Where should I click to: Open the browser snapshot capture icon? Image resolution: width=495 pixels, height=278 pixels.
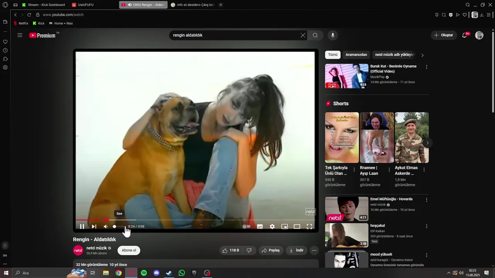(x=444, y=15)
